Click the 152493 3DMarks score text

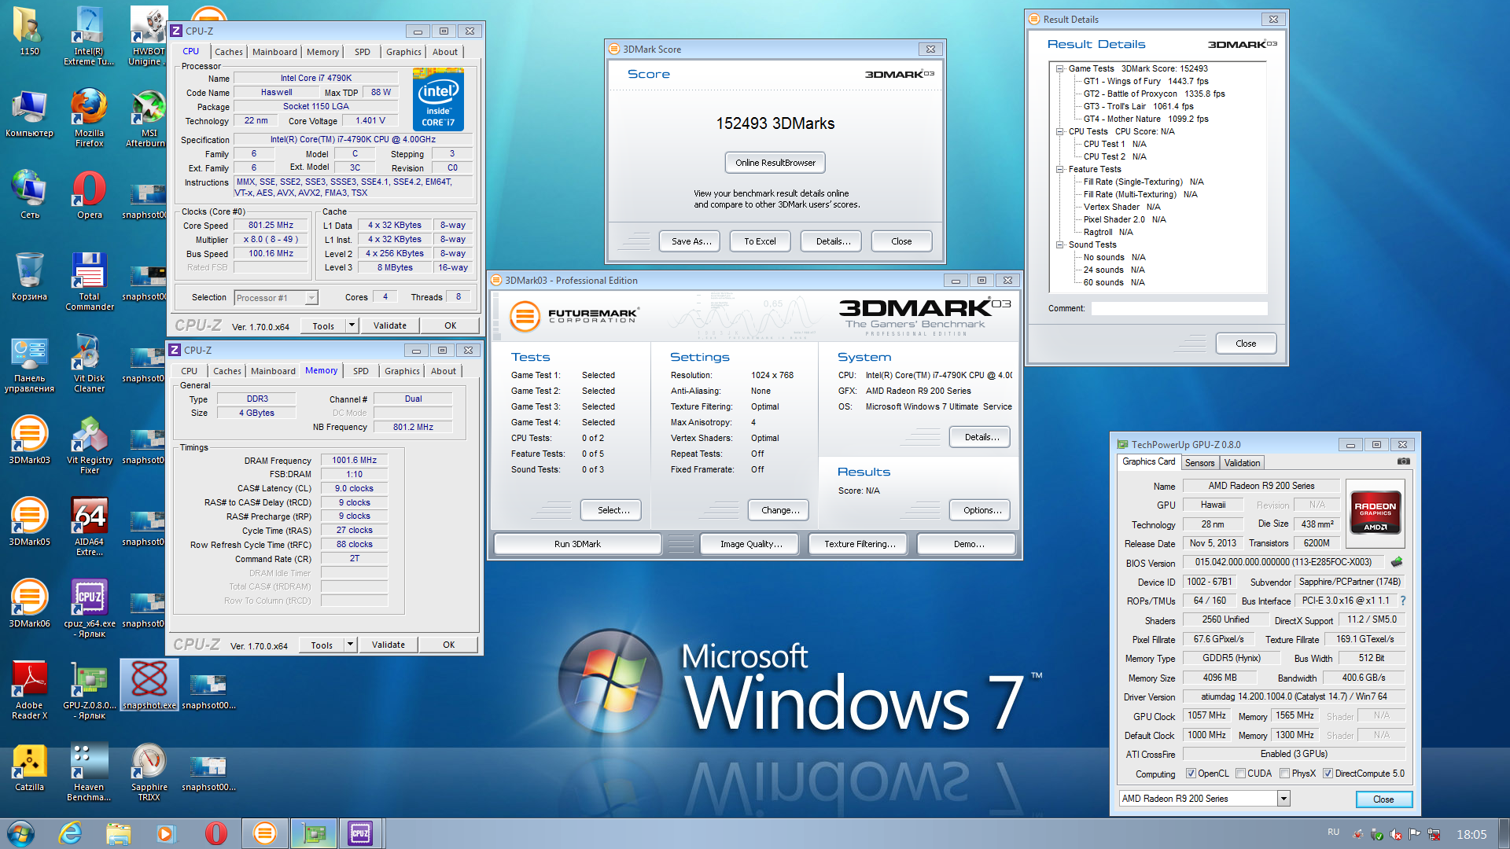pos(775,123)
